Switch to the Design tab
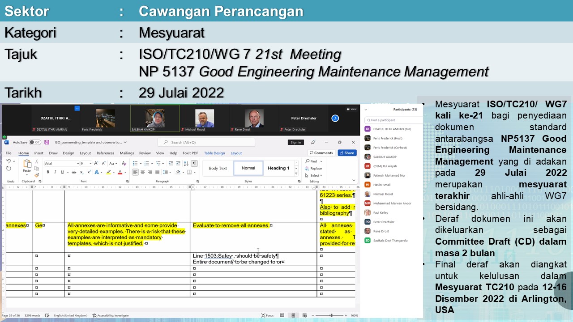This screenshot has width=573, height=322. (x=68, y=153)
